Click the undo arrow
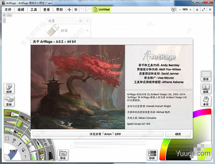This screenshot has width=215, height=164. point(82,10)
